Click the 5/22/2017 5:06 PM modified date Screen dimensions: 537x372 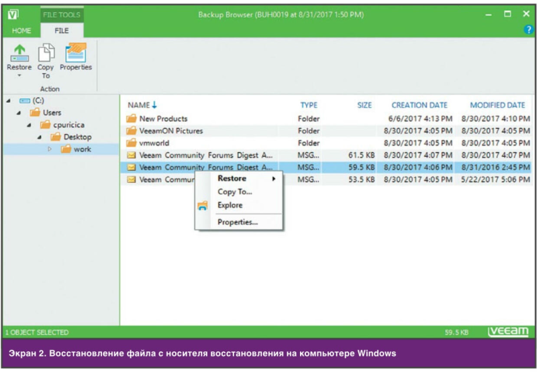[x=495, y=180]
